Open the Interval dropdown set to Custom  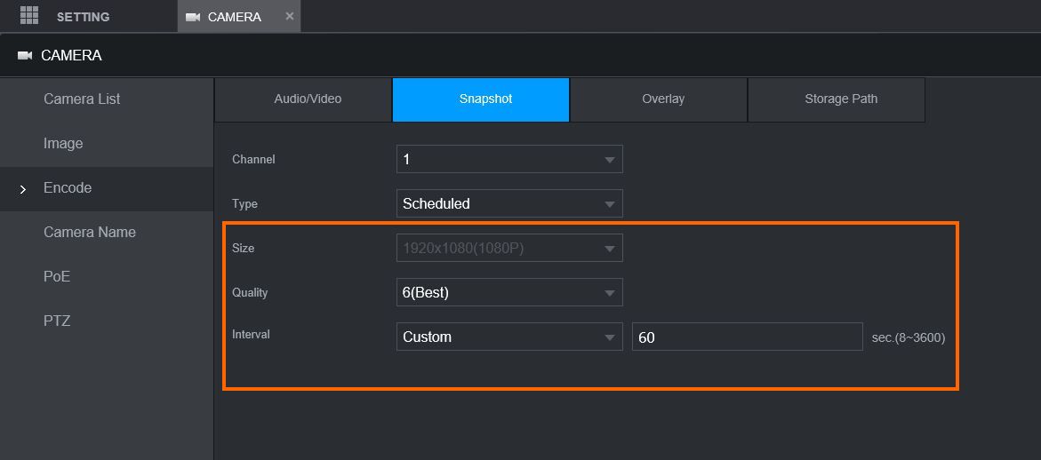pyautogui.click(x=508, y=337)
